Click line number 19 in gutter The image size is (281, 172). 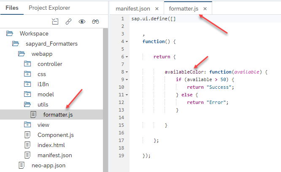point(121,156)
